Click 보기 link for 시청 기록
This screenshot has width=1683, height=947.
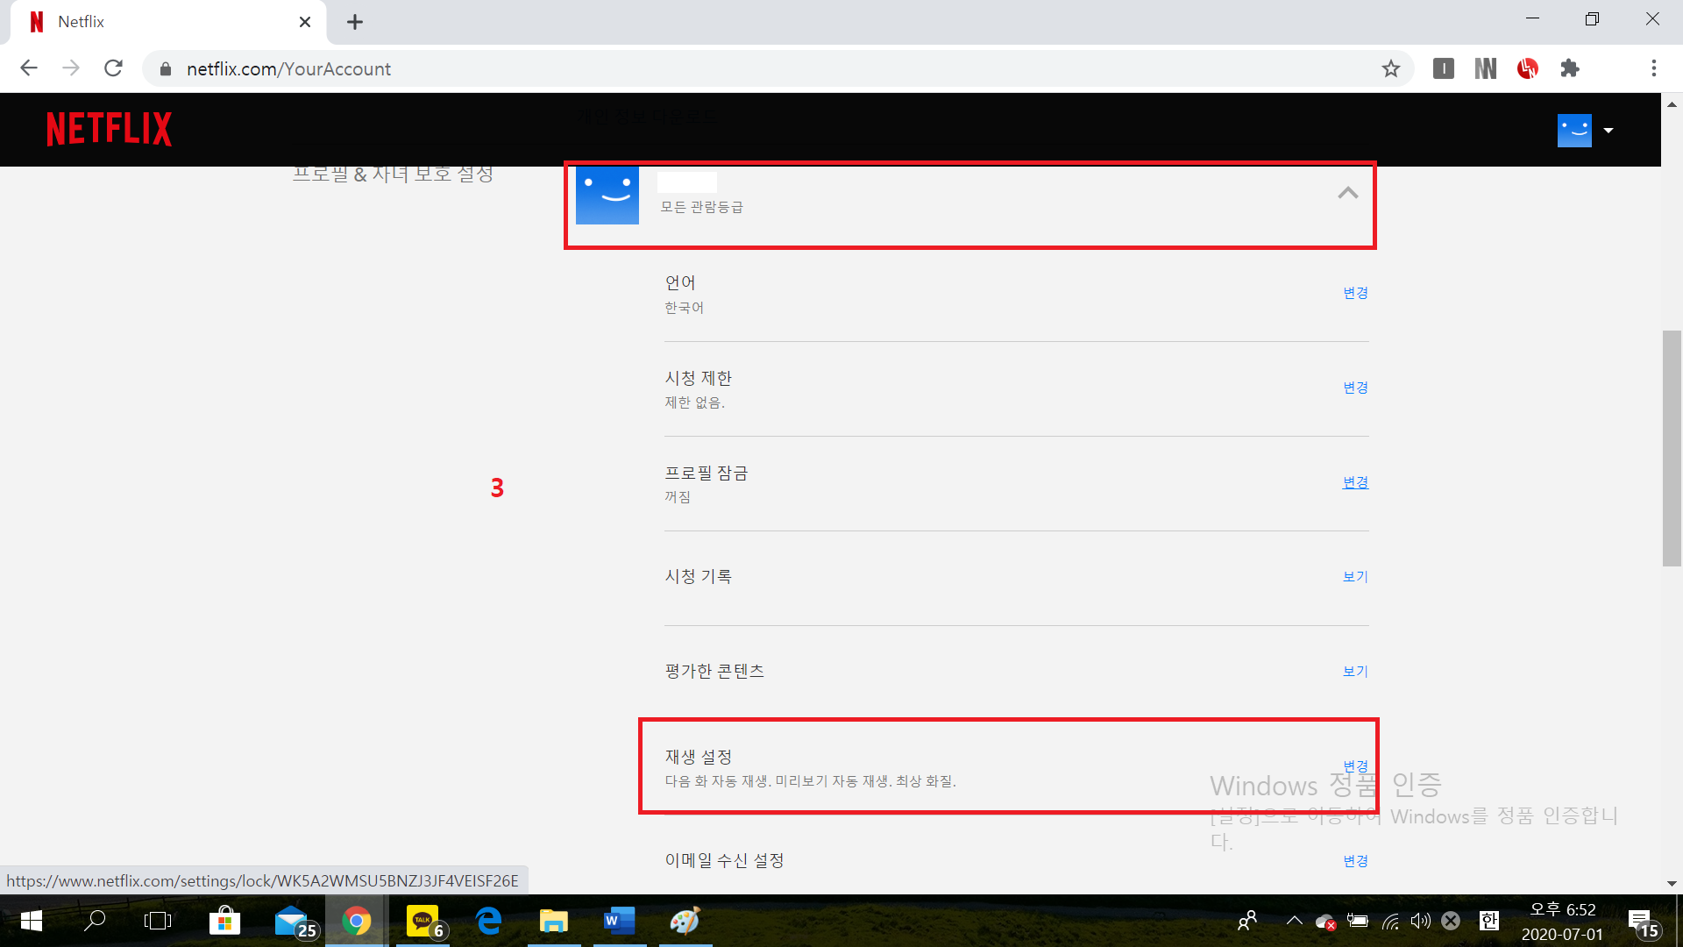[x=1355, y=577]
